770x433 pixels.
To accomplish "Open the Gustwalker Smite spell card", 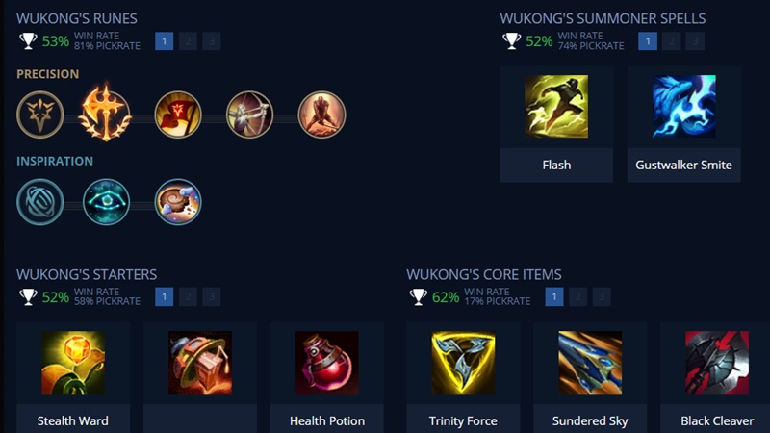I will [683, 124].
